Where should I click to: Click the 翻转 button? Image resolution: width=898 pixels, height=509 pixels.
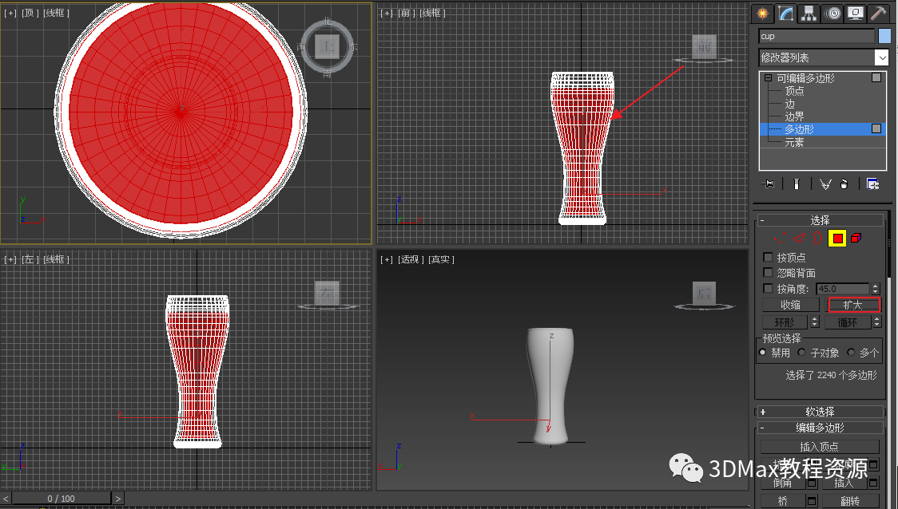[x=851, y=501]
